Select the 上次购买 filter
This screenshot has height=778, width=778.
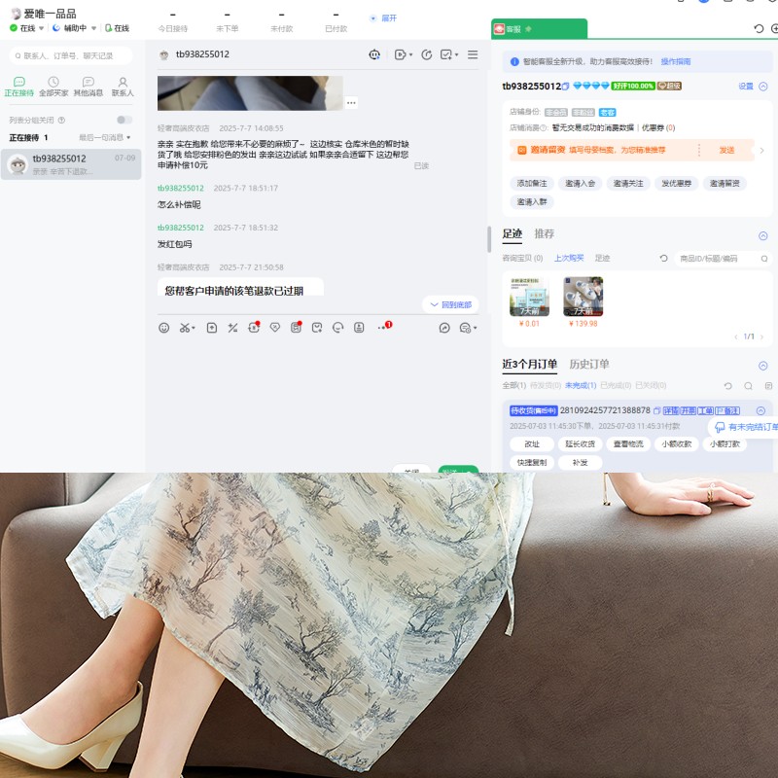pyautogui.click(x=569, y=258)
